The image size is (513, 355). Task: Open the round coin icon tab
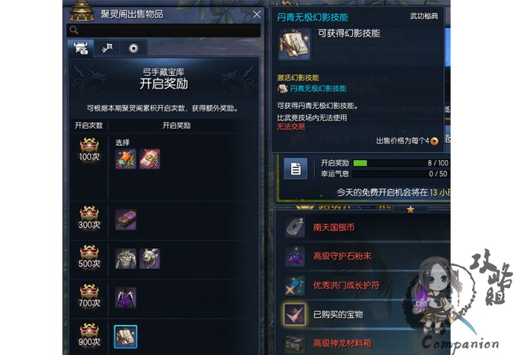(x=133, y=48)
